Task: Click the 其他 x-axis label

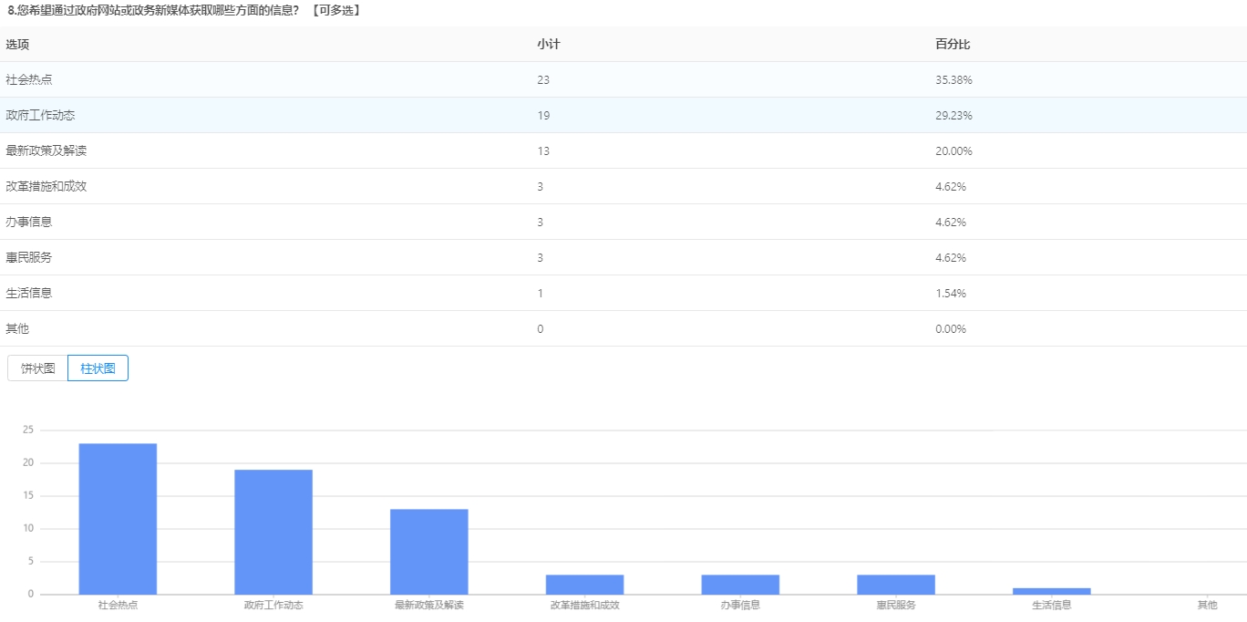Action: pyautogui.click(x=1207, y=605)
